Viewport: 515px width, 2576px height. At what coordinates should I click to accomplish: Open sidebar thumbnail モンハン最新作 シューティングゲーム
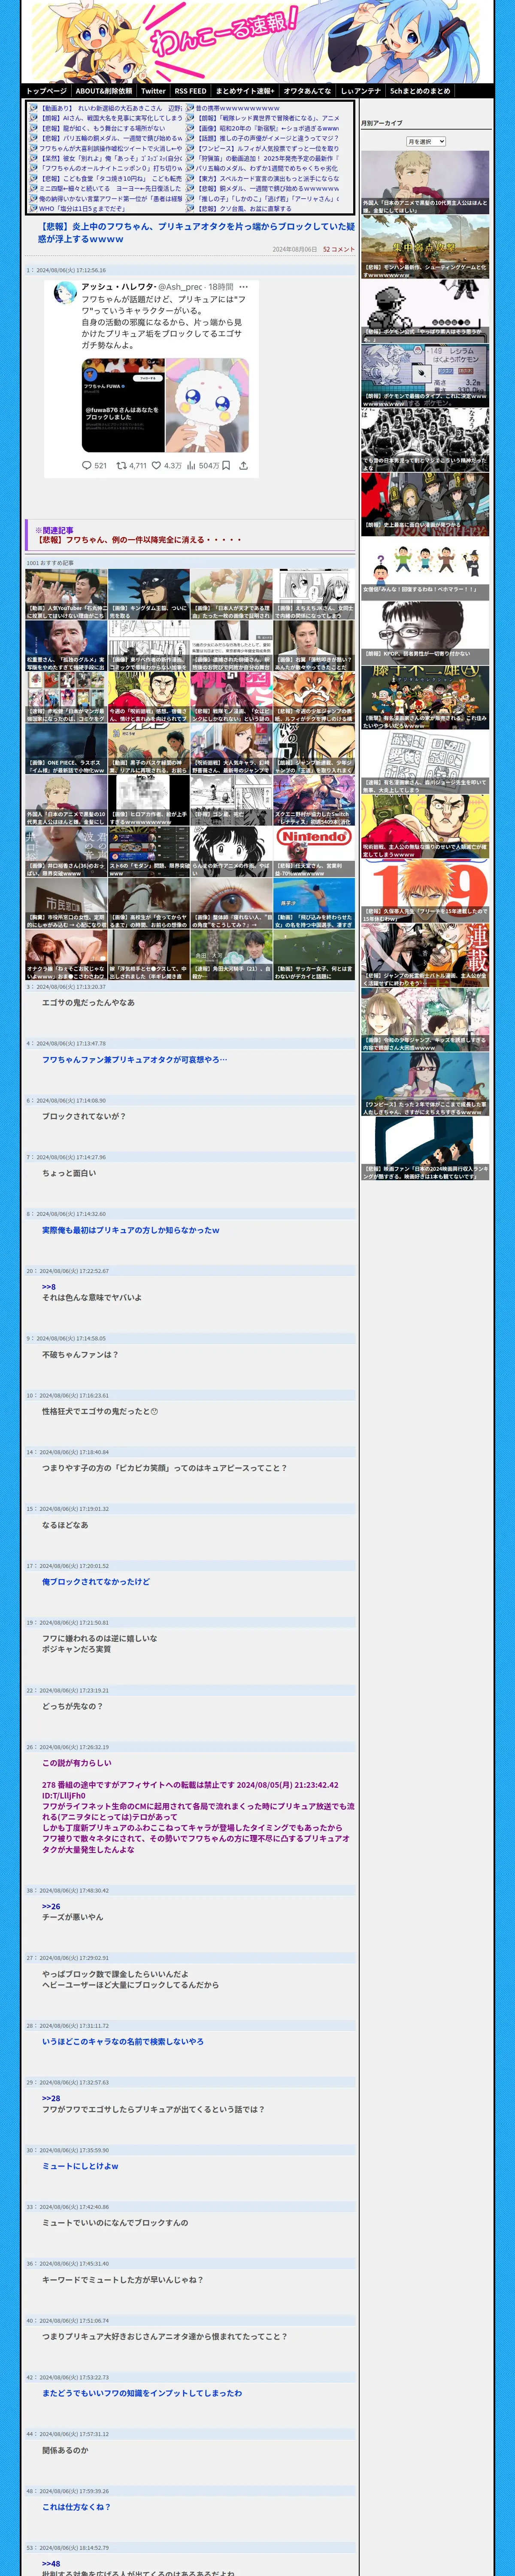click(425, 247)
